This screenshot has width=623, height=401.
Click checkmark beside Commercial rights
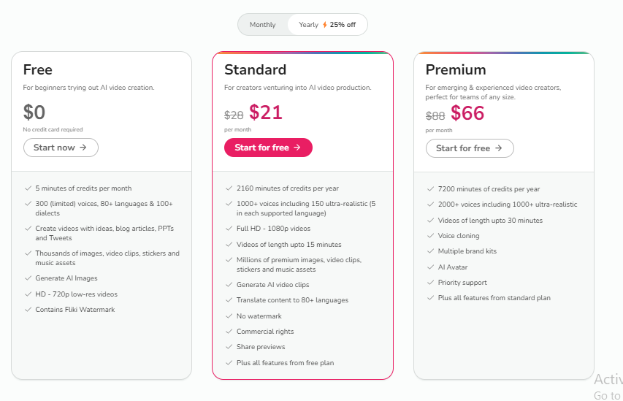tap(229, 332)
